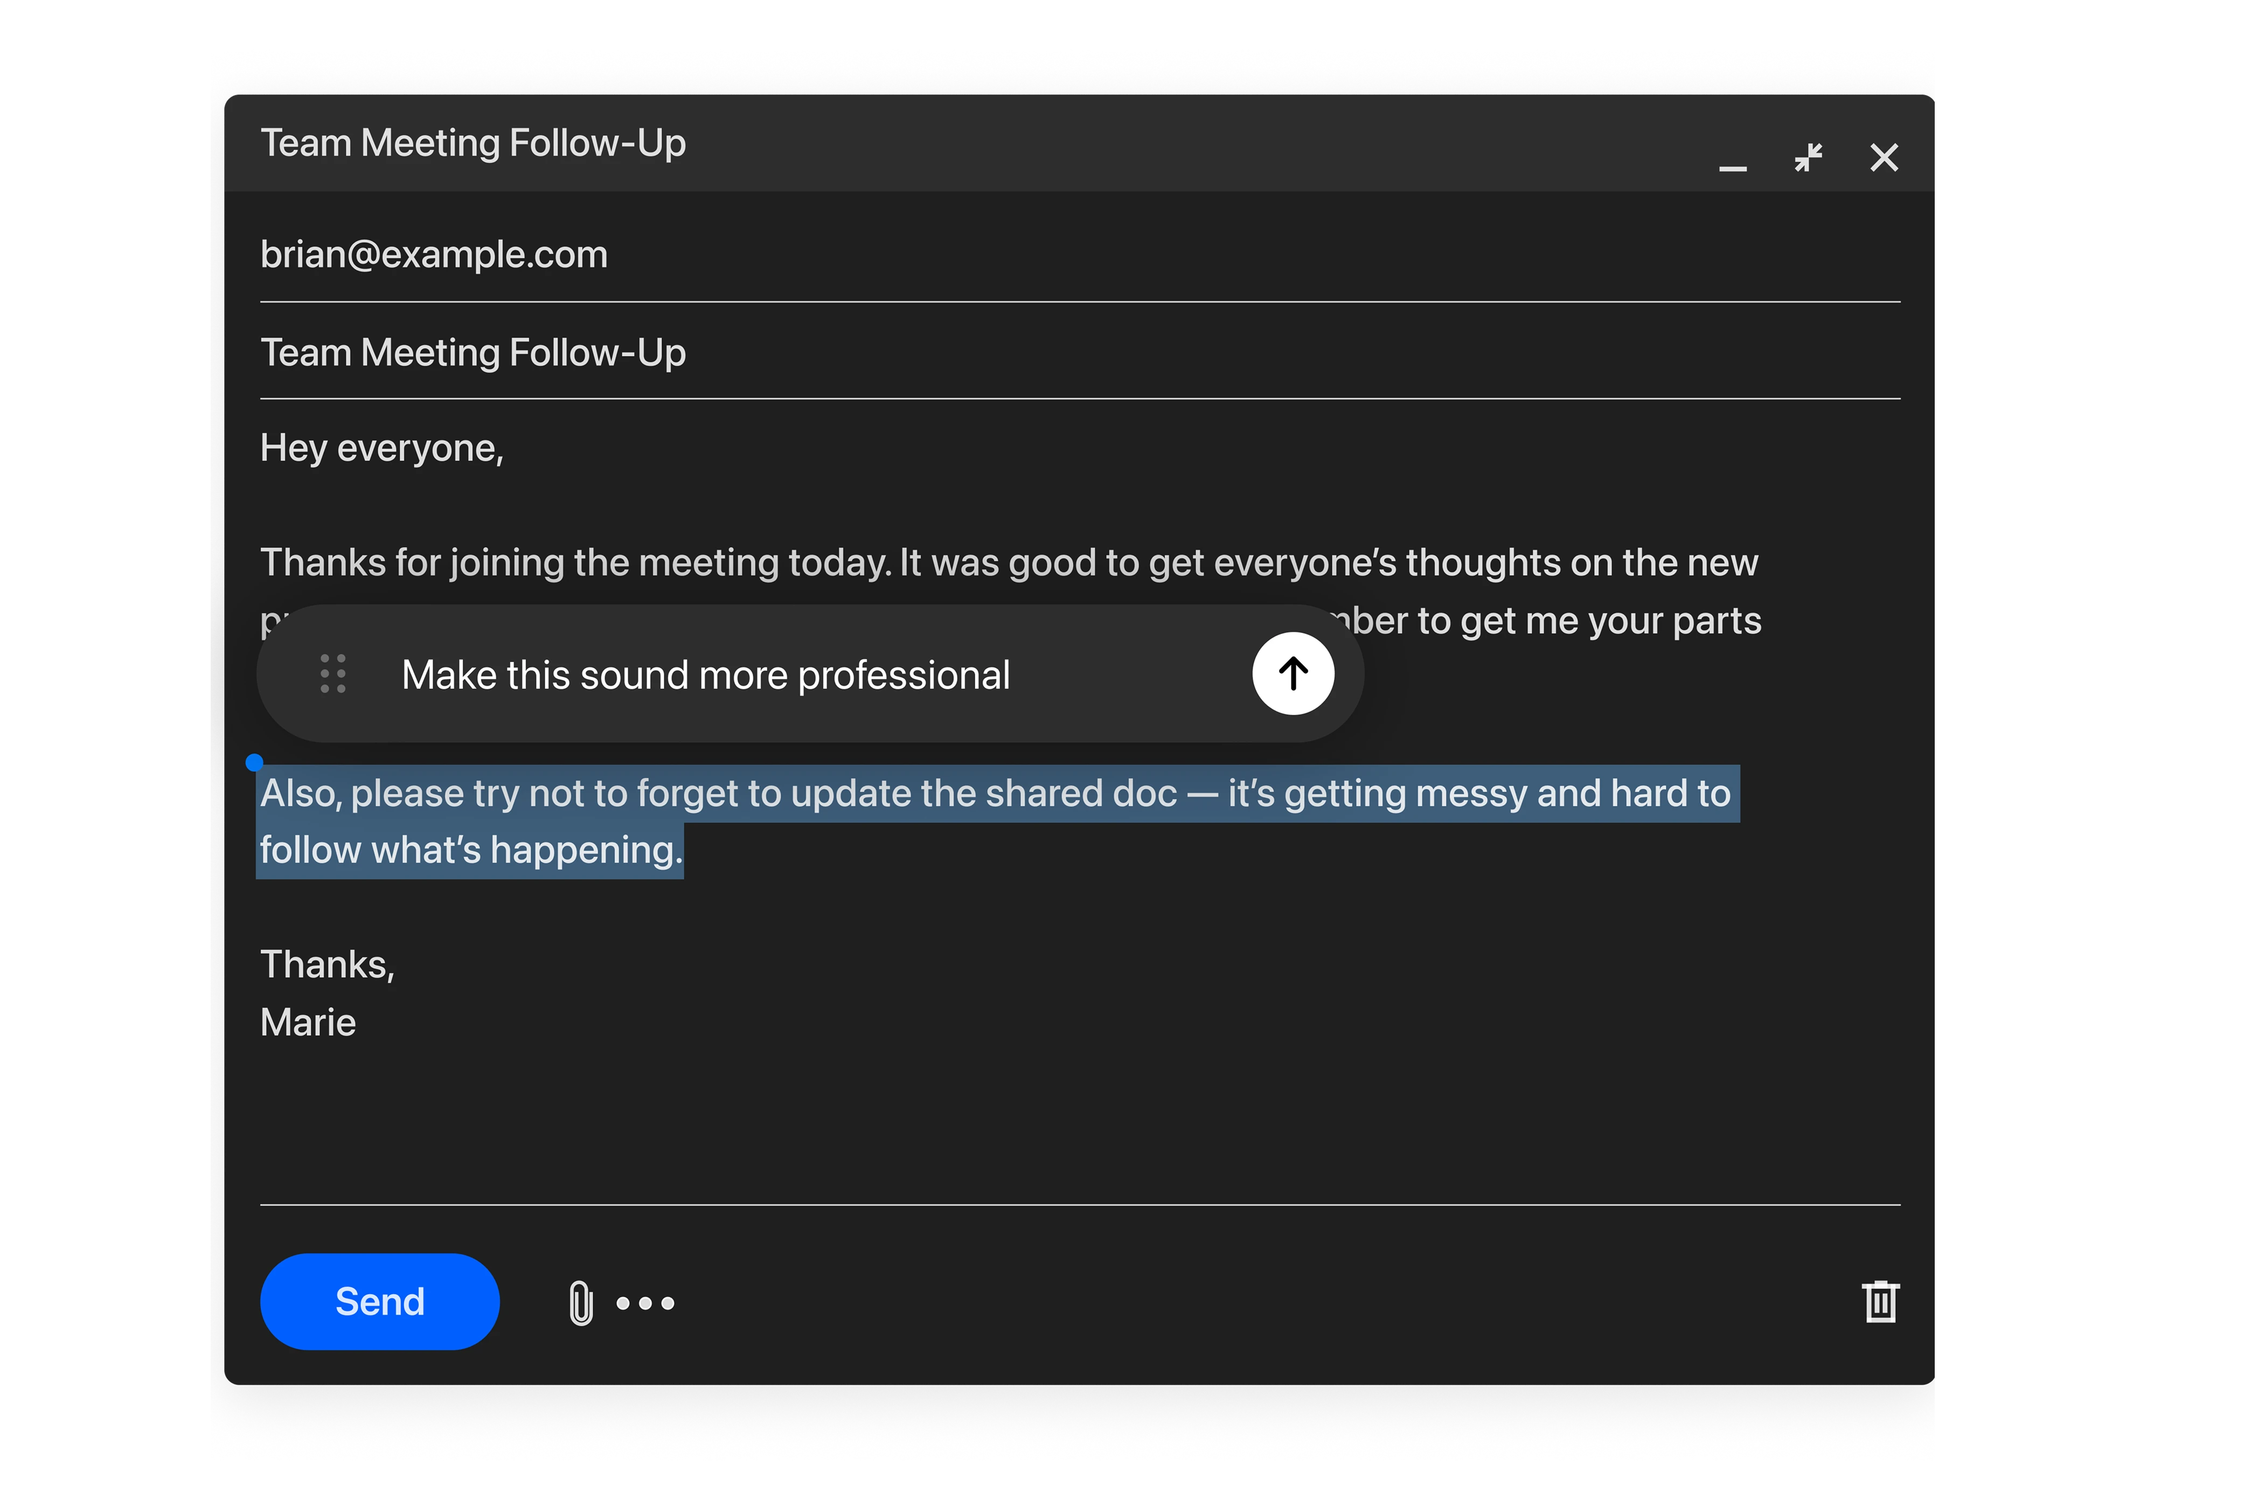Edit the subject line Team Meeting Follow-Up
This screenshot has height=1509, width=2258.
[474, 351]
